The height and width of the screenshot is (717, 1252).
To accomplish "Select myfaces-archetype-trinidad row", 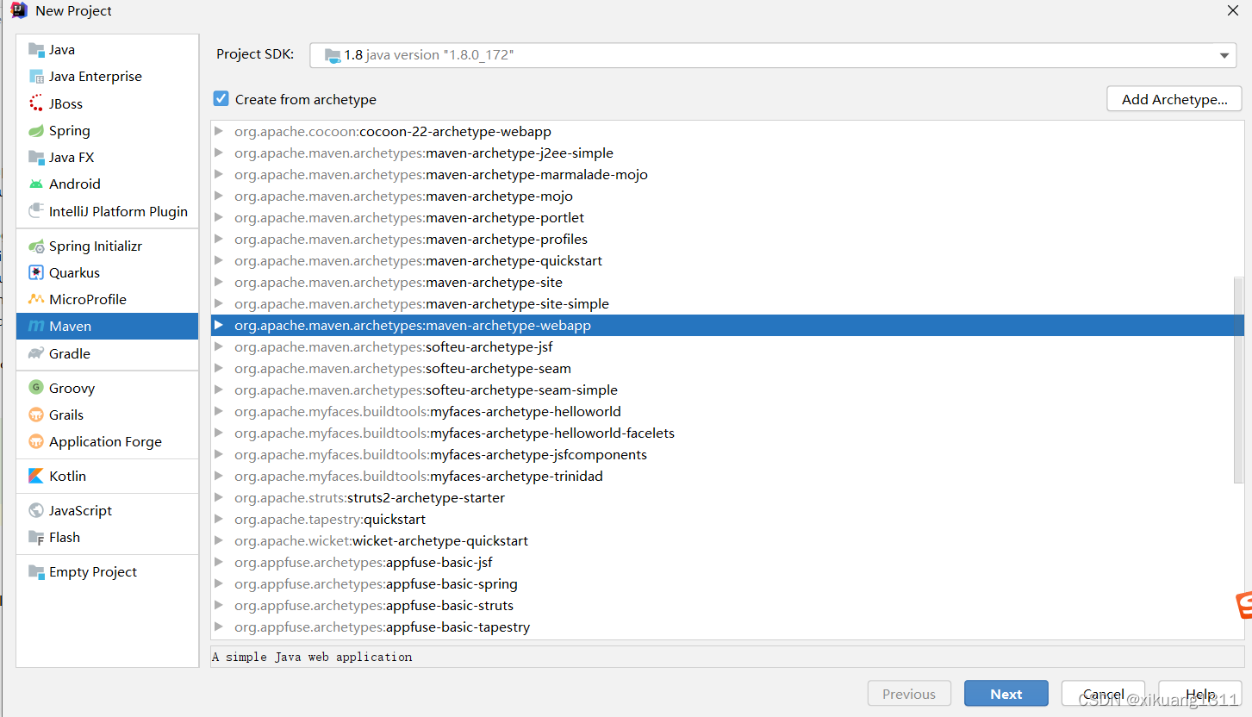I will tap(727, 477).
